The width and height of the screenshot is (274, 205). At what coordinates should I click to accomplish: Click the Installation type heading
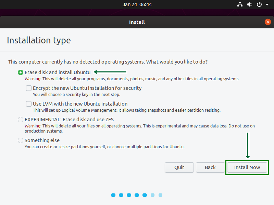click(39, 40)
